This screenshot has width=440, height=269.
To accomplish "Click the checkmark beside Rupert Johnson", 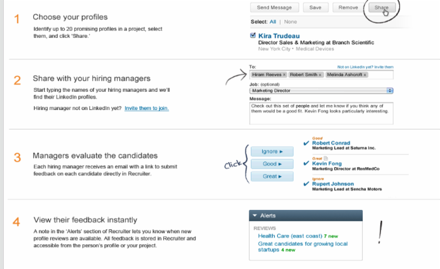I will (x=306, y=184).
